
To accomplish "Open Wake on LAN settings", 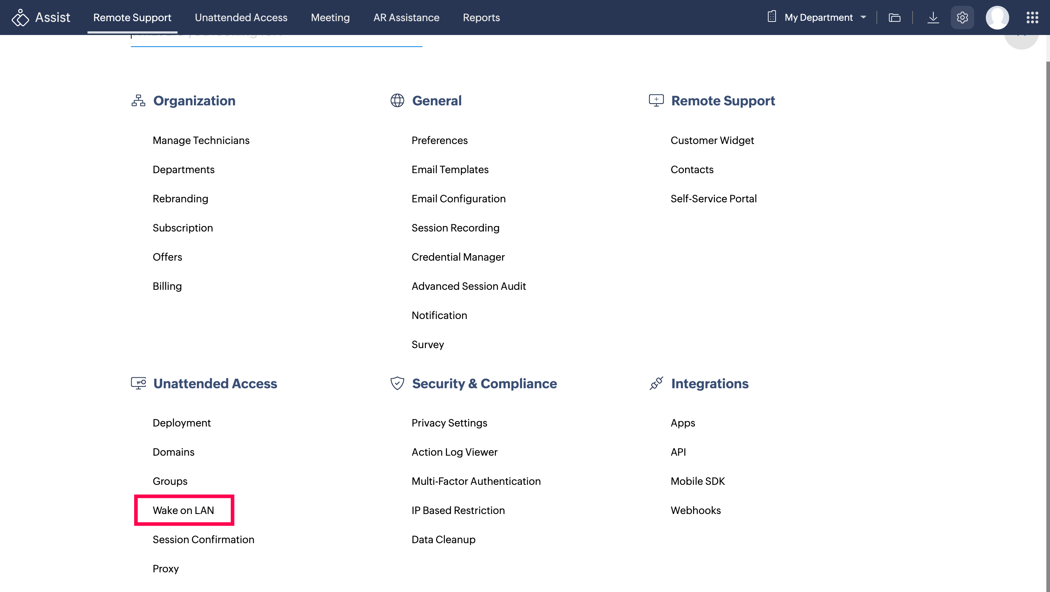I will click(183, 510).
